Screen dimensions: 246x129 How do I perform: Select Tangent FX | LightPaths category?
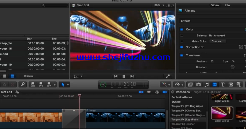pyautogui.click(x=185, y=120)
